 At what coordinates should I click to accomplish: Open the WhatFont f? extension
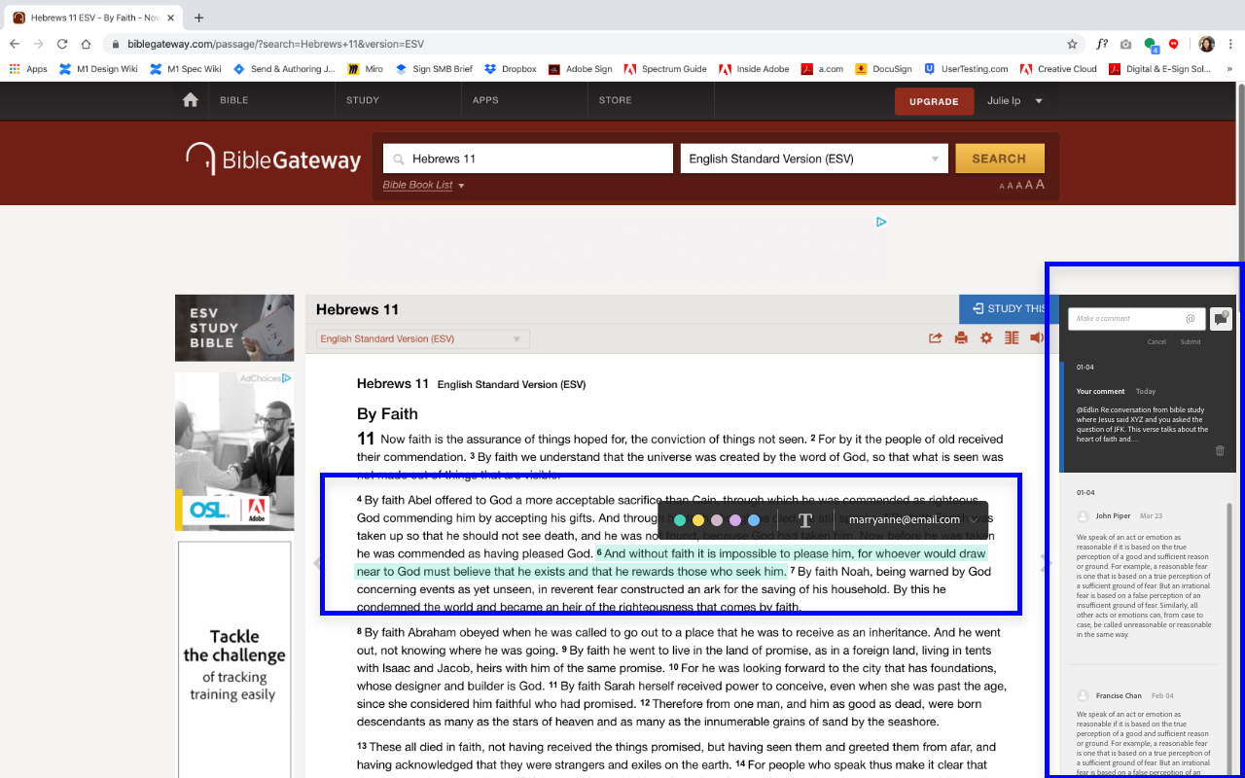tap(1102, 44)
